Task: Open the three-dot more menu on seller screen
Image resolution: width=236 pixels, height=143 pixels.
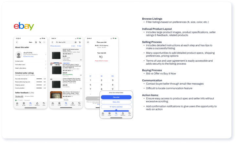Action: point(44,42)
